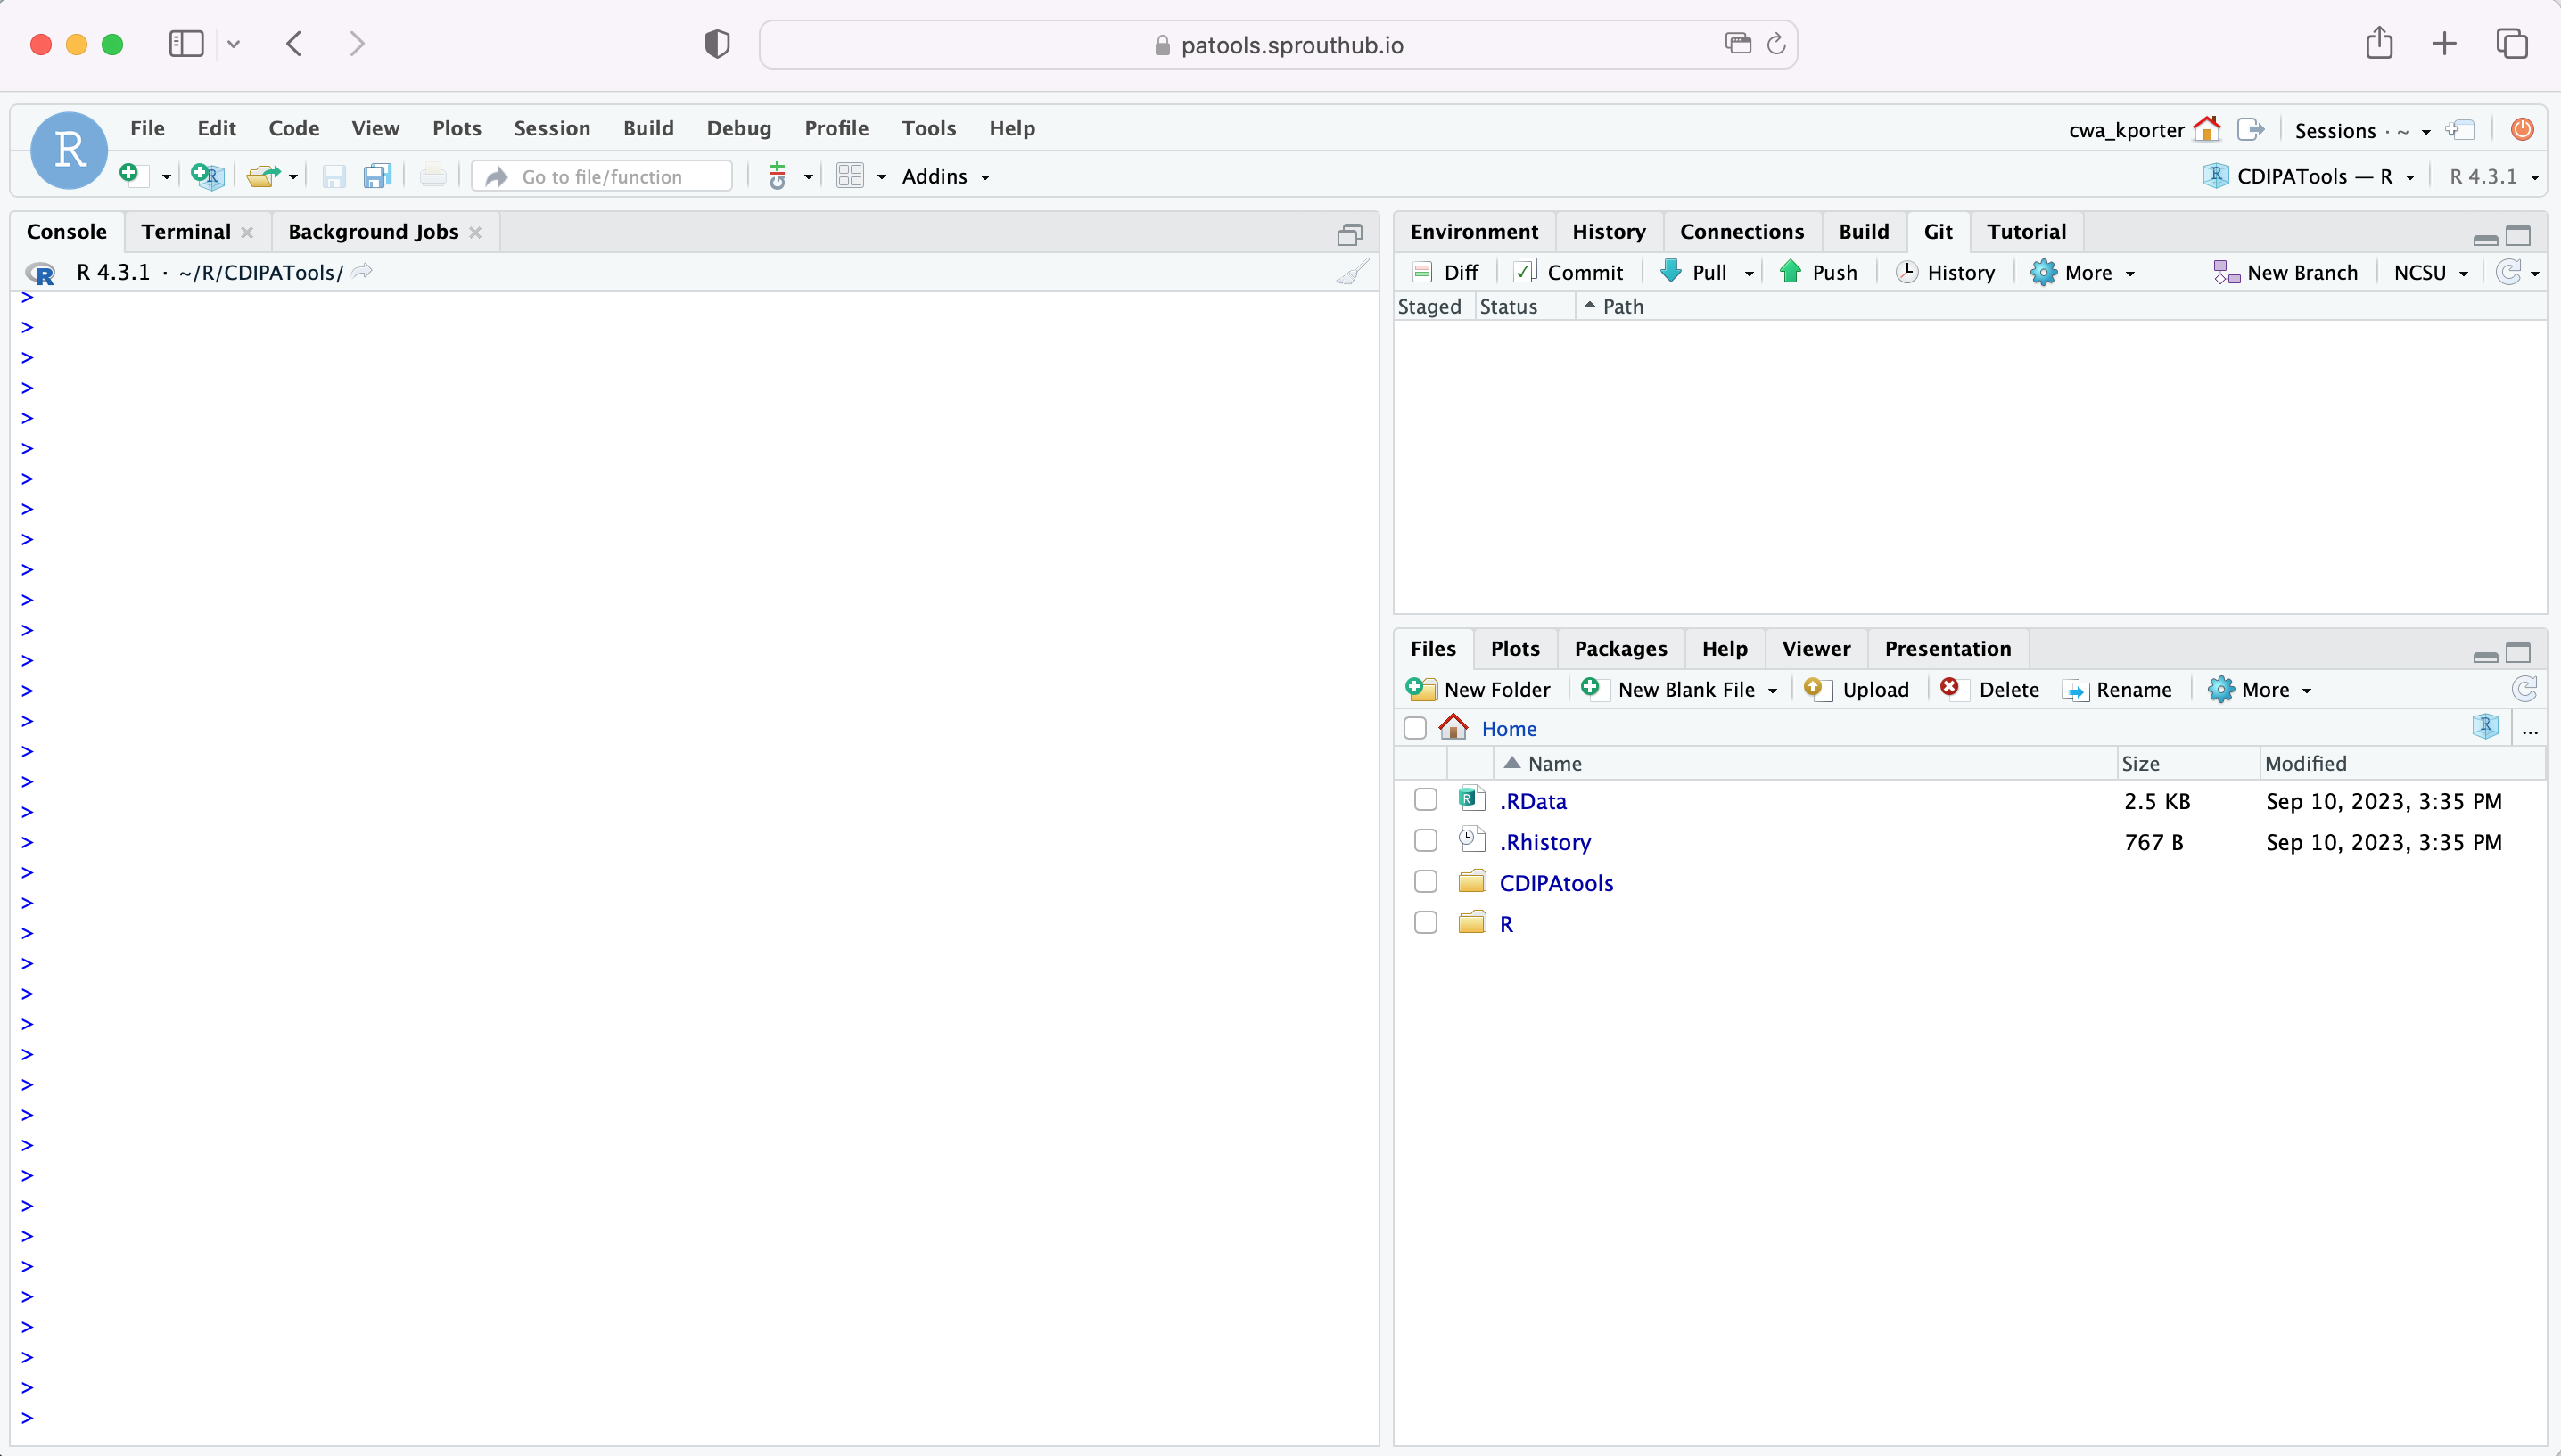Click the Safari address bar
Screen dimensions: 2561x1456
pyautogui.click(x=1278, y=44)
